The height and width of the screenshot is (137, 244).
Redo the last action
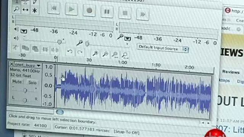click(x=80, y=52)
